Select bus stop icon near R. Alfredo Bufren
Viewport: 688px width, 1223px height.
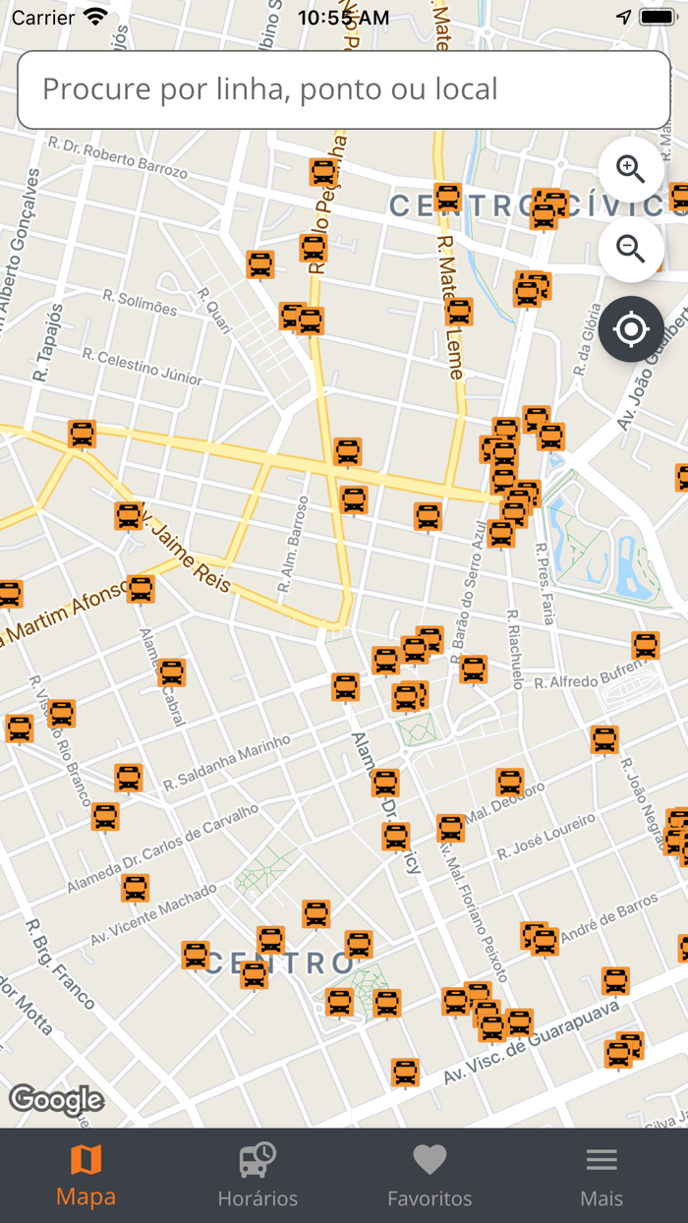click(x=645, y=645)
